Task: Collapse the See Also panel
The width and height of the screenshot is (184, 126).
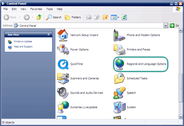Action: [x=48, y=35]
